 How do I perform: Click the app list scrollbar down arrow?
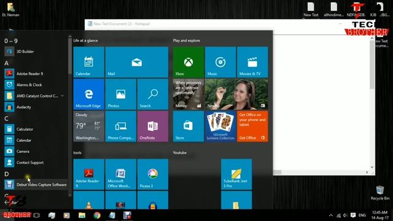[69, 195]
